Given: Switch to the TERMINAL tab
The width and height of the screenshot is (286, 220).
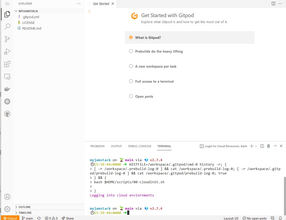Looking at the screenshot, I should pos(164,146).
